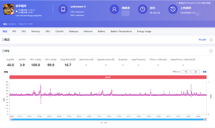Click reset link next to FPS thresholds
The image size is (215, 128).
click(x=204, y=72)
